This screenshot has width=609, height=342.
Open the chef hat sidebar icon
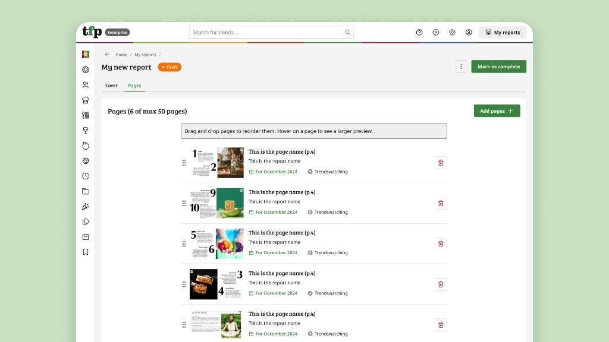[x=86, y=100]
